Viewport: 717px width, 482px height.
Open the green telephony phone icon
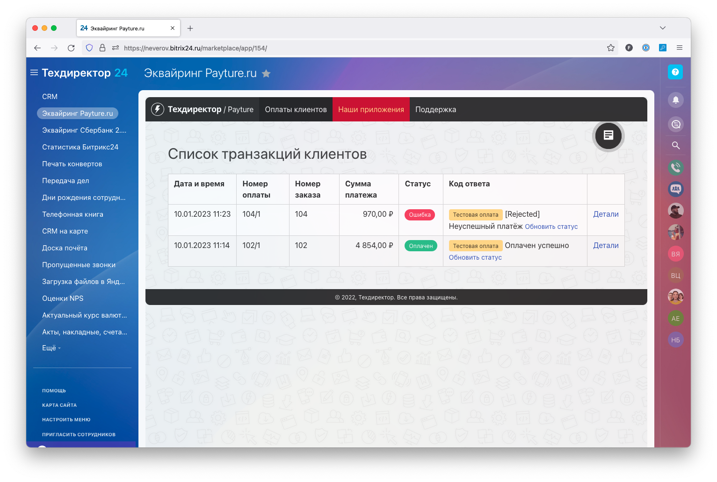coord(676,167)
